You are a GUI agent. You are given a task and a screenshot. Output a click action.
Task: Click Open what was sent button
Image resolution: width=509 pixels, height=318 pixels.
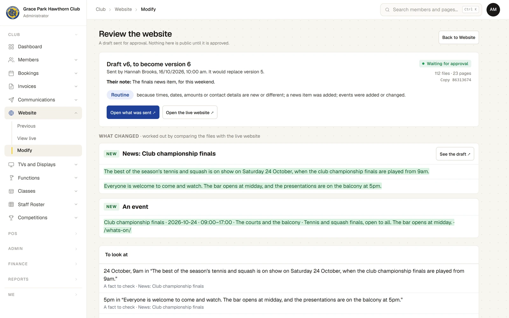[133, 112]
